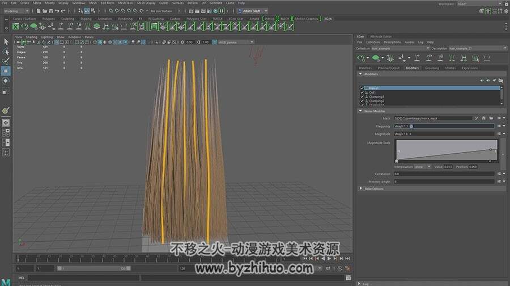Screen dimensions: 510x286
Task: Click the Magnitude expression input field
Action: point(444,134)
